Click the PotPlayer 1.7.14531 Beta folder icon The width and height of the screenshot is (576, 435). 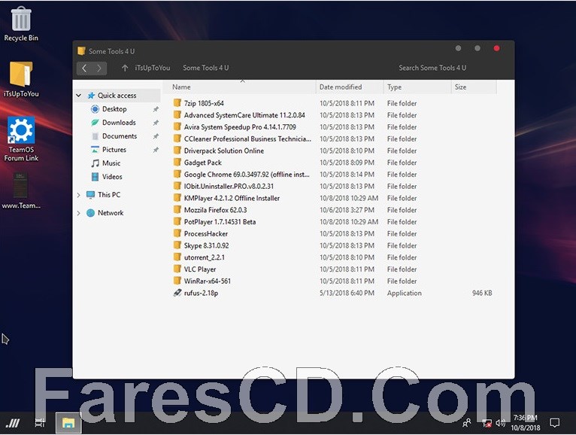pyautogui.click(x=177, y=222)
